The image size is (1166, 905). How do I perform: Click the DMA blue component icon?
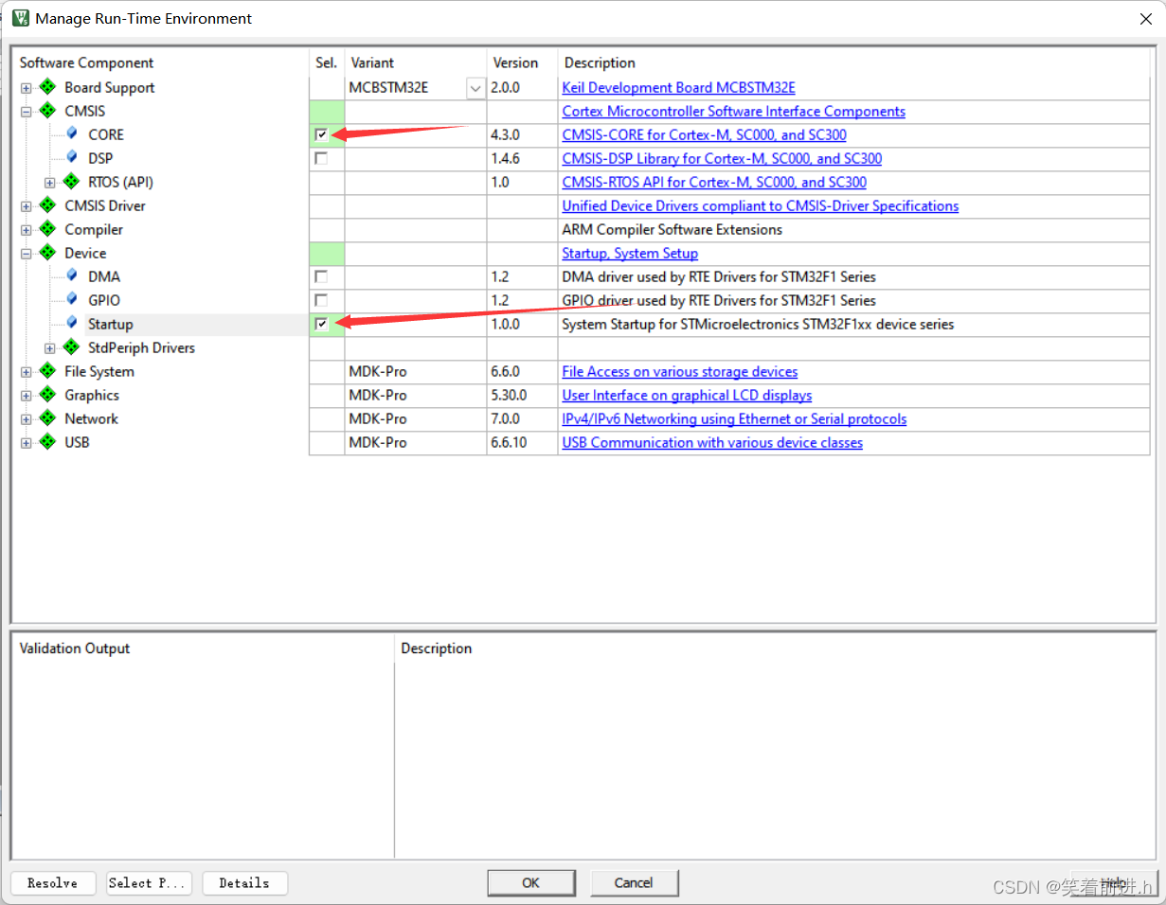pyautogui.click(x=72, y=276)
